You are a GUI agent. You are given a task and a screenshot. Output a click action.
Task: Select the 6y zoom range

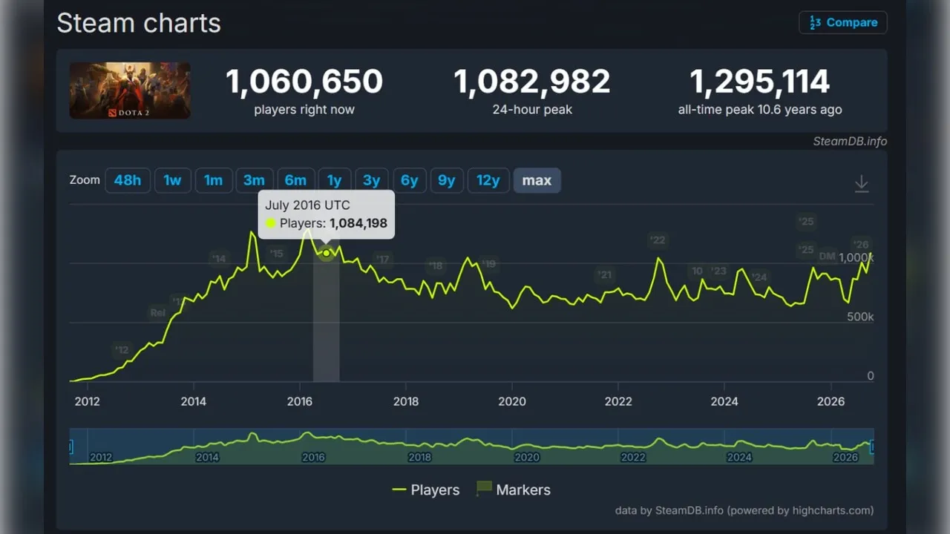coord(410,180)
